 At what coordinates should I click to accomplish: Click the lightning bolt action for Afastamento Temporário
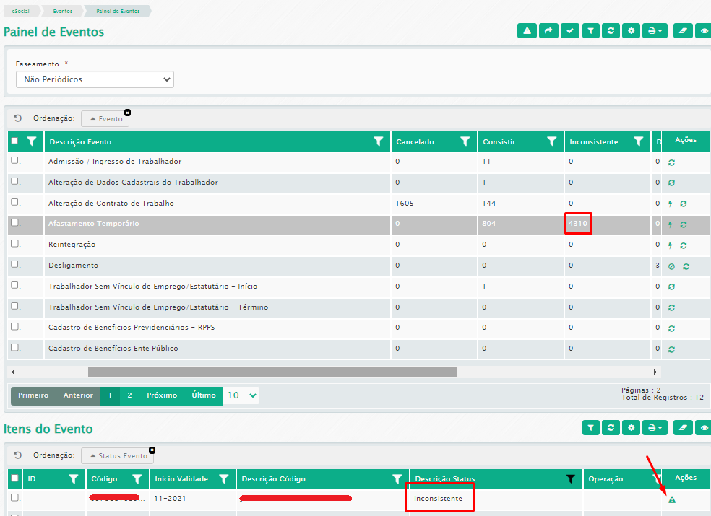point(670,224)
